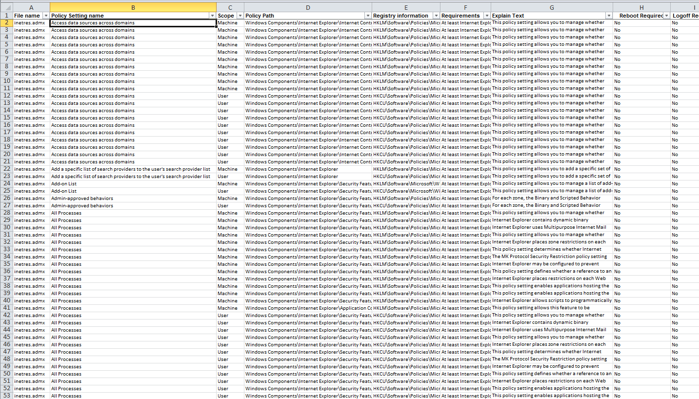Screen dimensions: 699x399
Task: Select Scope cell 'User' in row 42
Action: (x=230, y=316)
